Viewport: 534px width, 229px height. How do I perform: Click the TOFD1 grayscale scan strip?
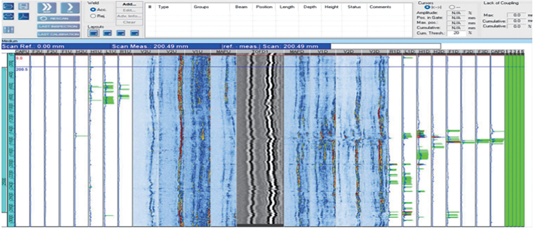pyautogui.click(x=260, y=140)
